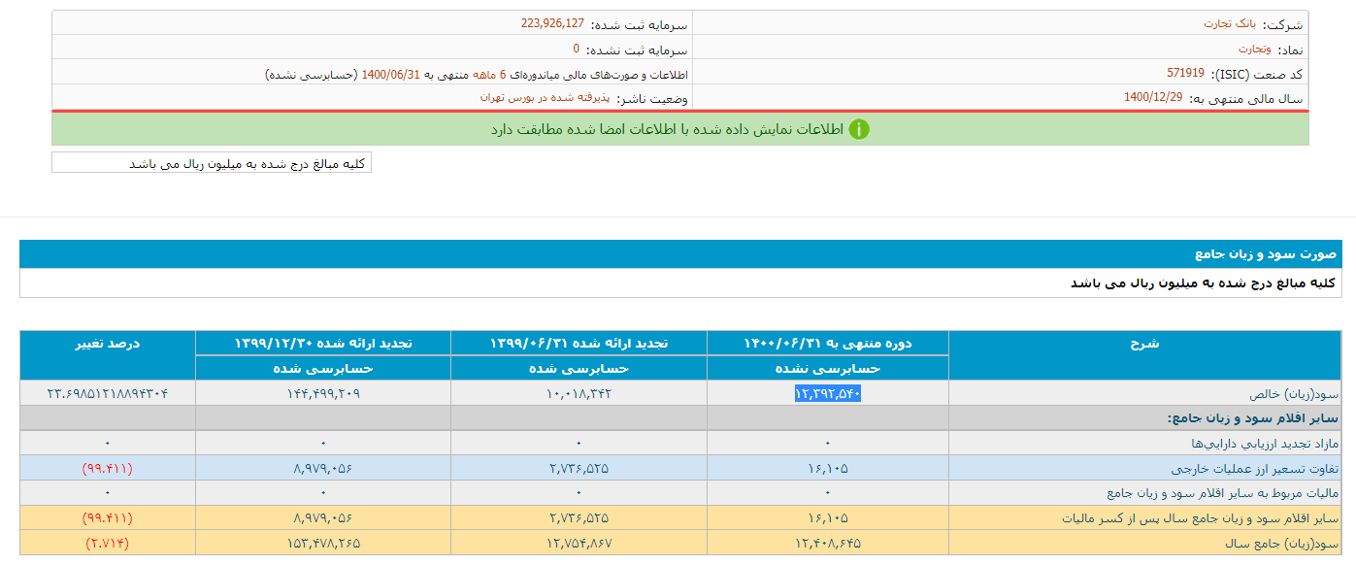Click the تجدید ارائه شده ۱۳۹۹/۱۲/۳۰ column header

[323, 344]
